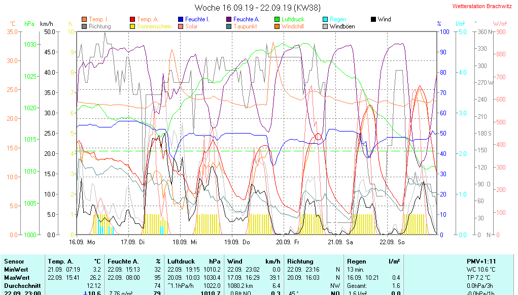This screenshot has width=518, height=295.
Task: Click the Regen l/m² table column header
Action: 373,261
